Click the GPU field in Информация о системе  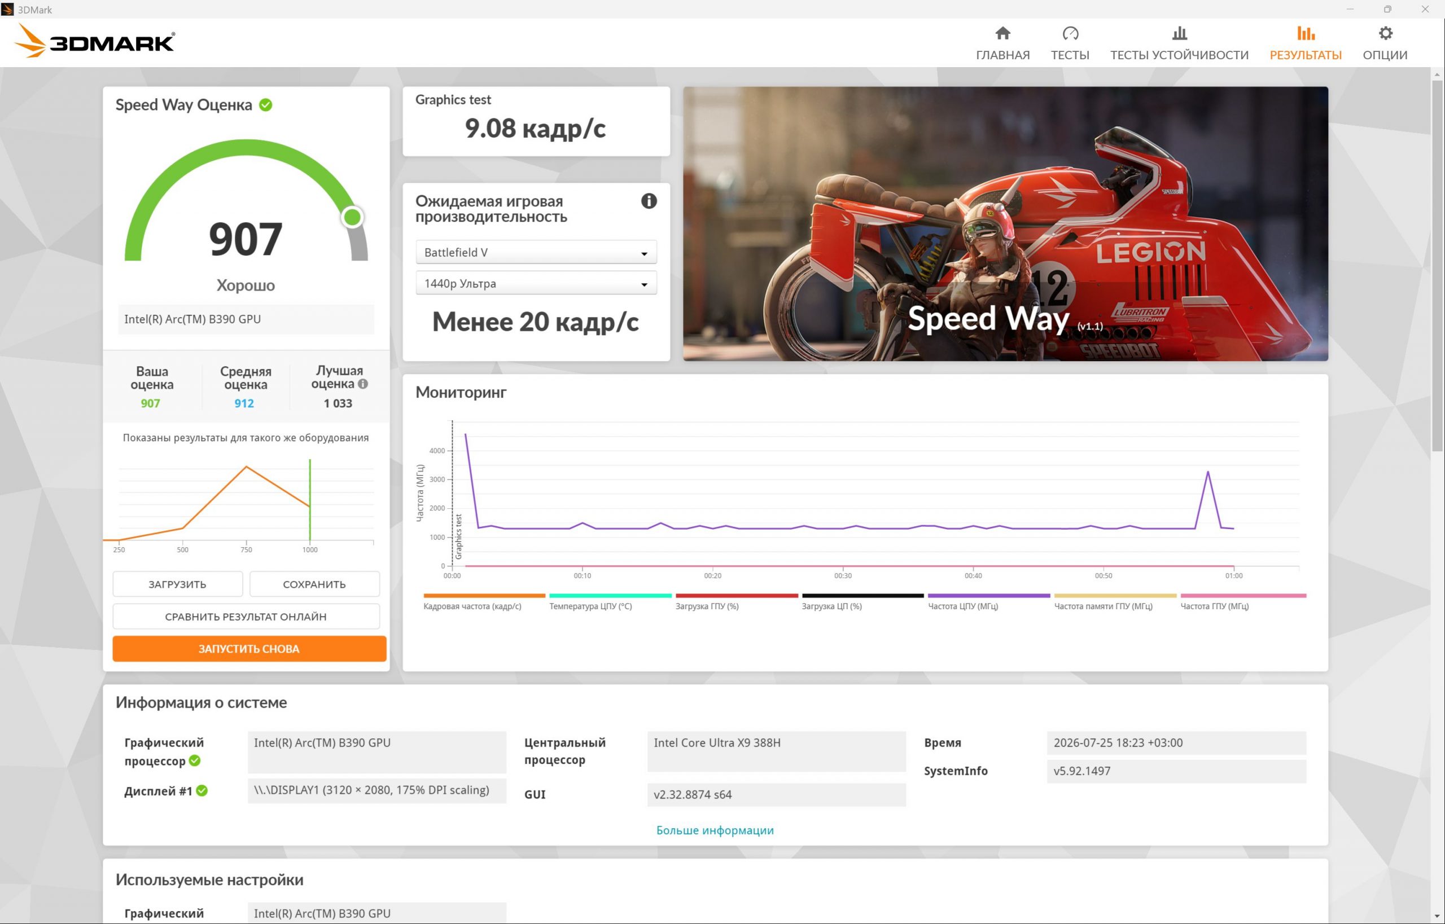pyautogui.click(x=377, y=751)
